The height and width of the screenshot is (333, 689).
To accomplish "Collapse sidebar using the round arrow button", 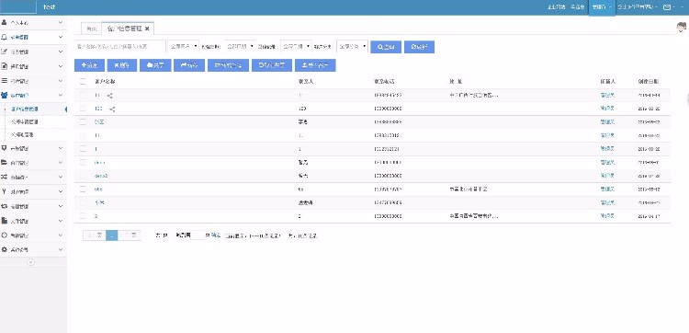I will 30,262.
